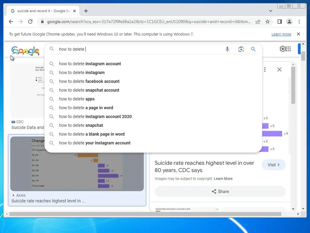Viewport: 310px width, 233px height.
Task: Choose suggestion 'how to delete snapchat'
Action: point(153,125)
